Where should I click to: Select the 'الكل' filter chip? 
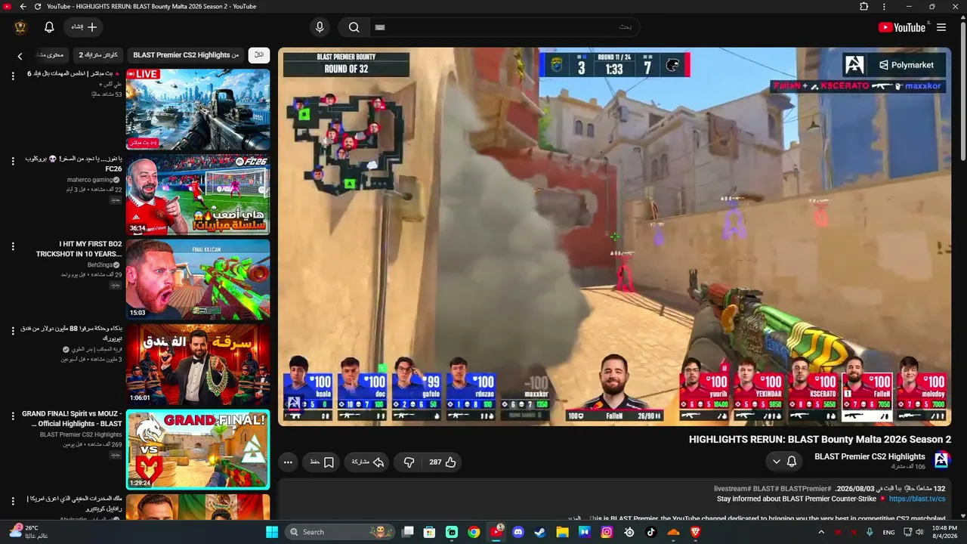click(x=259, y=55)
